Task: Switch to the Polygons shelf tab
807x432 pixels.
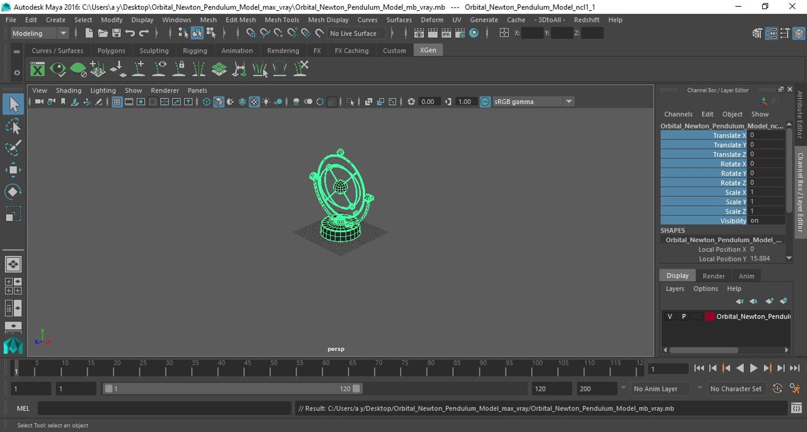Action: [111, 50]
